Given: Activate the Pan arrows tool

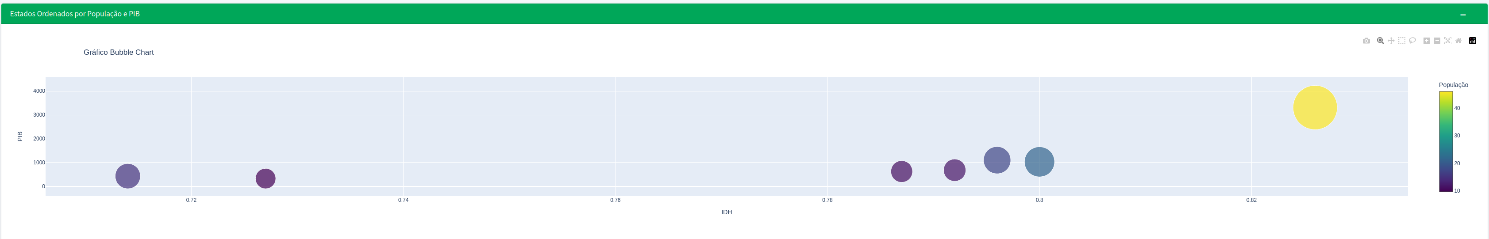Looking at the screenshot, I should point(1391,41).
